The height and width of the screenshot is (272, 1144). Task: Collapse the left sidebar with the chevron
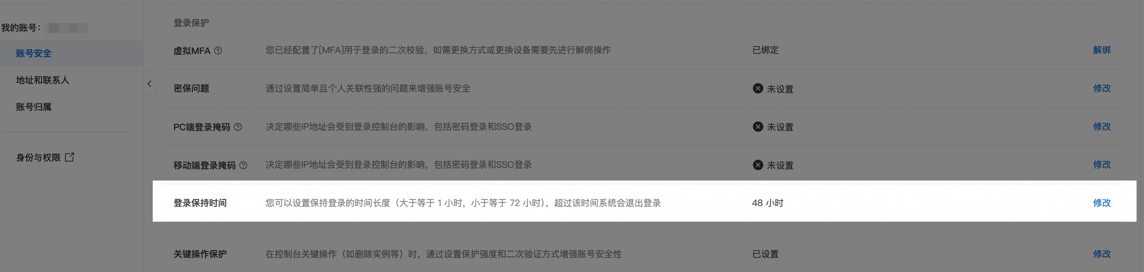point(150,83)
